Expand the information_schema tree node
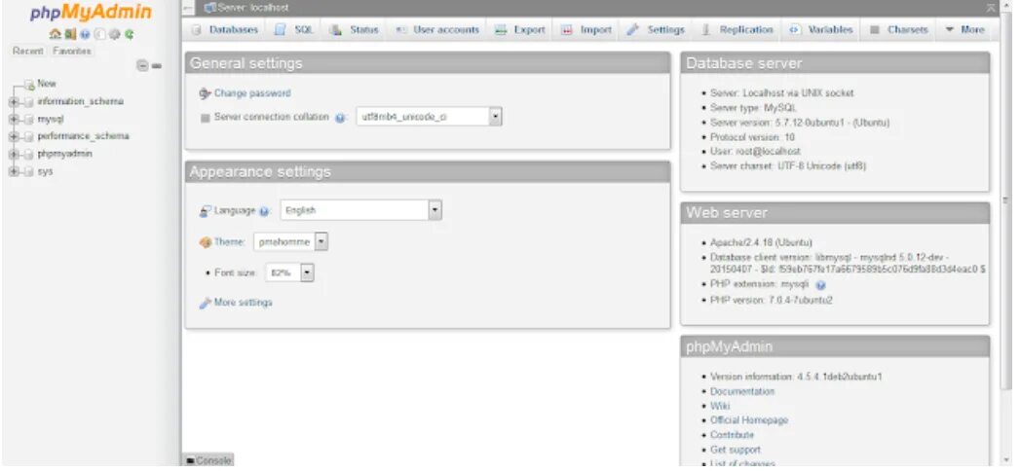 pyautogui.click(x=14, y=102)
